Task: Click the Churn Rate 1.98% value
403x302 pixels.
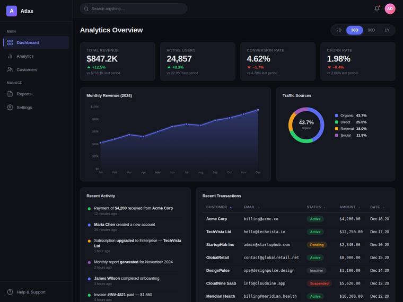Action: tap(338, 59)
